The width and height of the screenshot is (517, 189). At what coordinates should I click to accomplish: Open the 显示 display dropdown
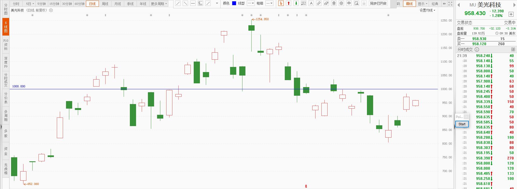coord(422,3)
